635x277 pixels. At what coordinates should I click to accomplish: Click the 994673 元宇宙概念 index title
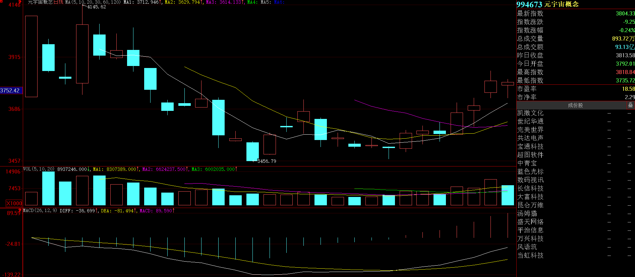[x=547, y=4]
